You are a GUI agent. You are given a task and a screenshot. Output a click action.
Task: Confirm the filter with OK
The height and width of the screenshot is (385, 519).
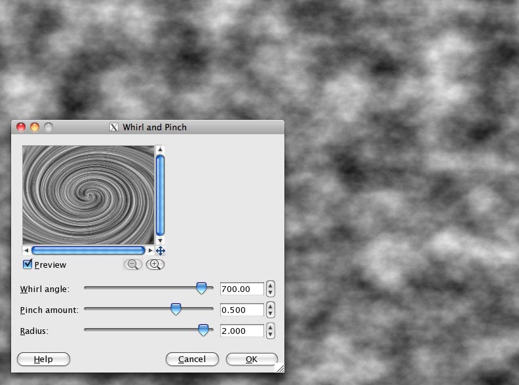252,359
